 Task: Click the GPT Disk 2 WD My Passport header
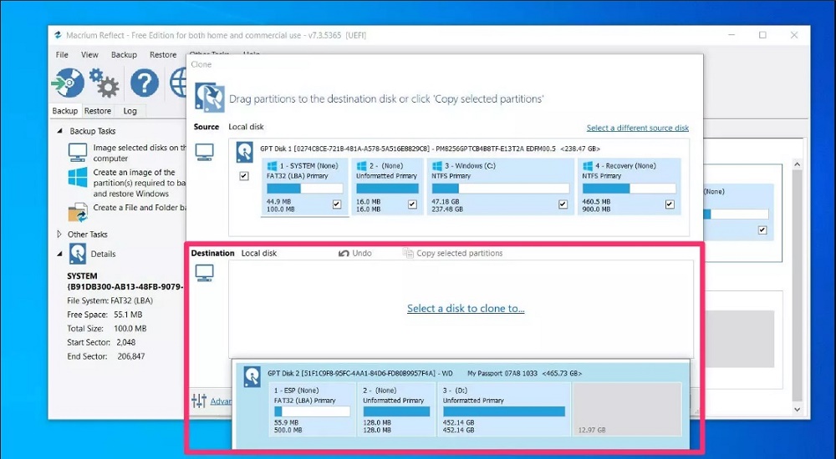click(425, 373)
